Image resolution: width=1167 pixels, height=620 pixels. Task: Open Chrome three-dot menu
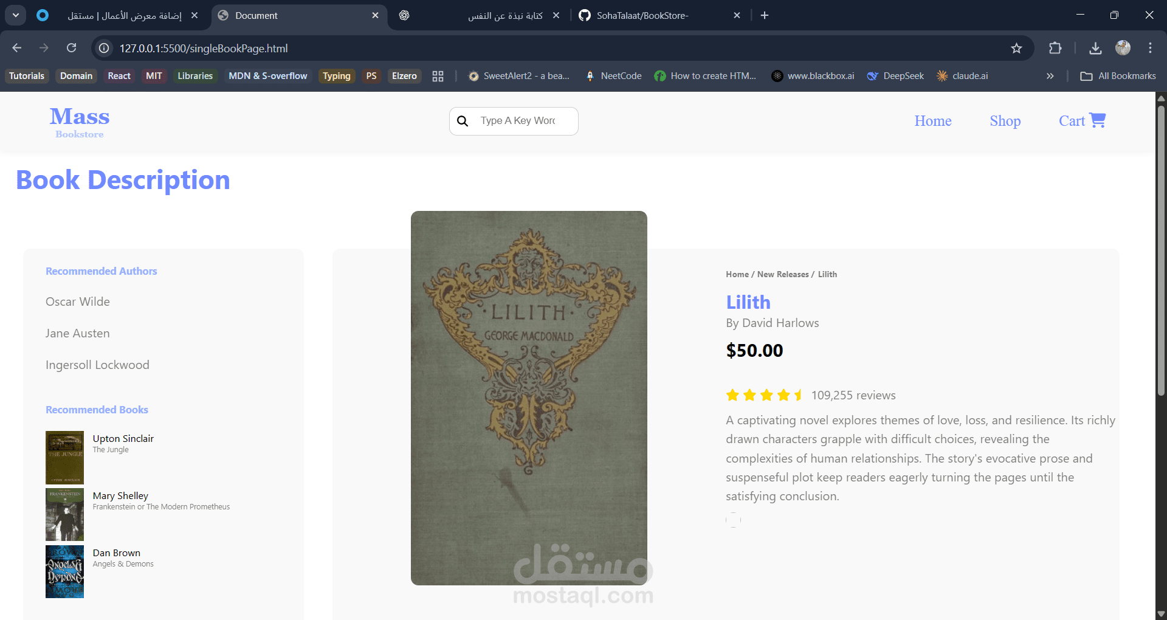[1150, 48]
